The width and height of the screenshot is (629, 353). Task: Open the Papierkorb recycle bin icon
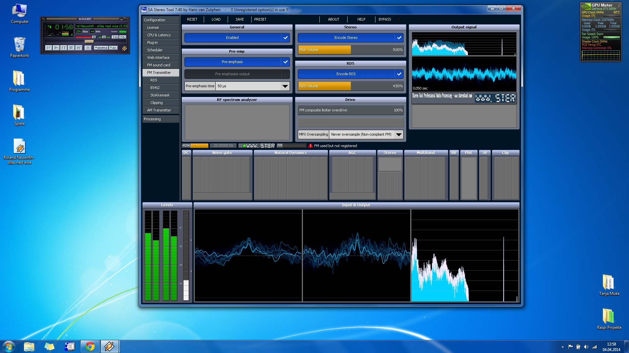click(x=20, y=47)
